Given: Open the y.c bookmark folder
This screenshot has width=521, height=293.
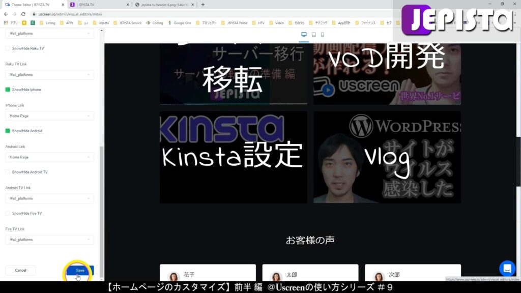Looking at the screenshot, I should tap(83, 23).
